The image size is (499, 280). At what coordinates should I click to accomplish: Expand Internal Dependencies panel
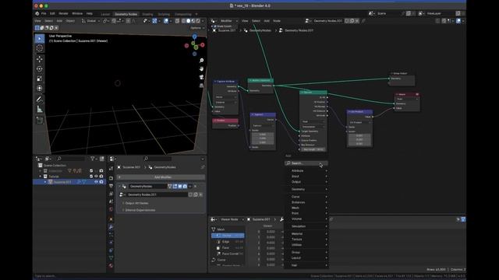click(x=140, y=210)
